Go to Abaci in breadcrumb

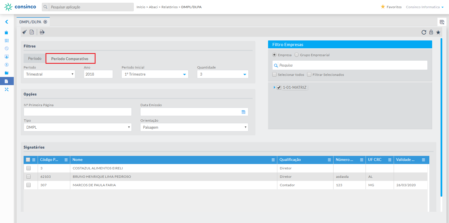153,7
